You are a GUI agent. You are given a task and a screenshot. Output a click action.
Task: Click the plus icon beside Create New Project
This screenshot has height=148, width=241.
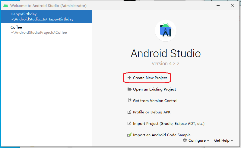(129, 78)
